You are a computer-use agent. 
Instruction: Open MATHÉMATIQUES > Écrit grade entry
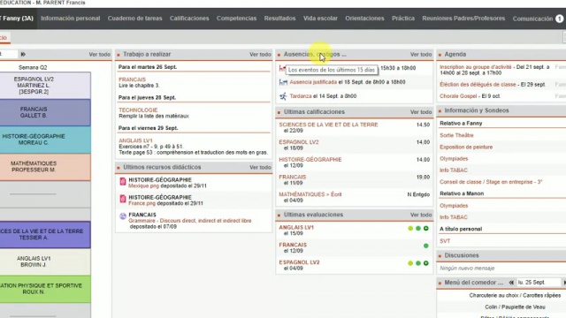[x=354, y=197]
